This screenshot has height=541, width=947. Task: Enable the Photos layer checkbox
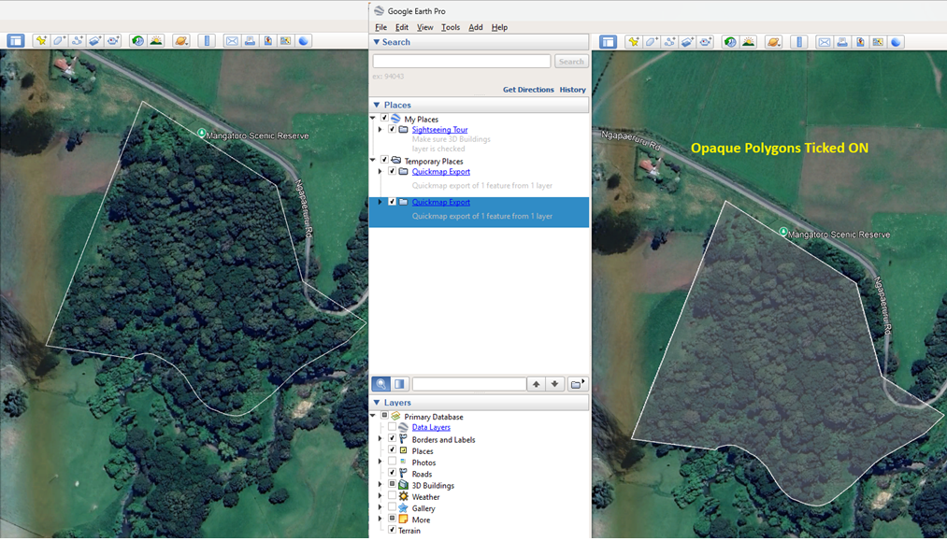(393, 463)
